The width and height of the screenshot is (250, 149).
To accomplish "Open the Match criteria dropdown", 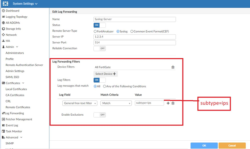I will [x=116, y=103].
